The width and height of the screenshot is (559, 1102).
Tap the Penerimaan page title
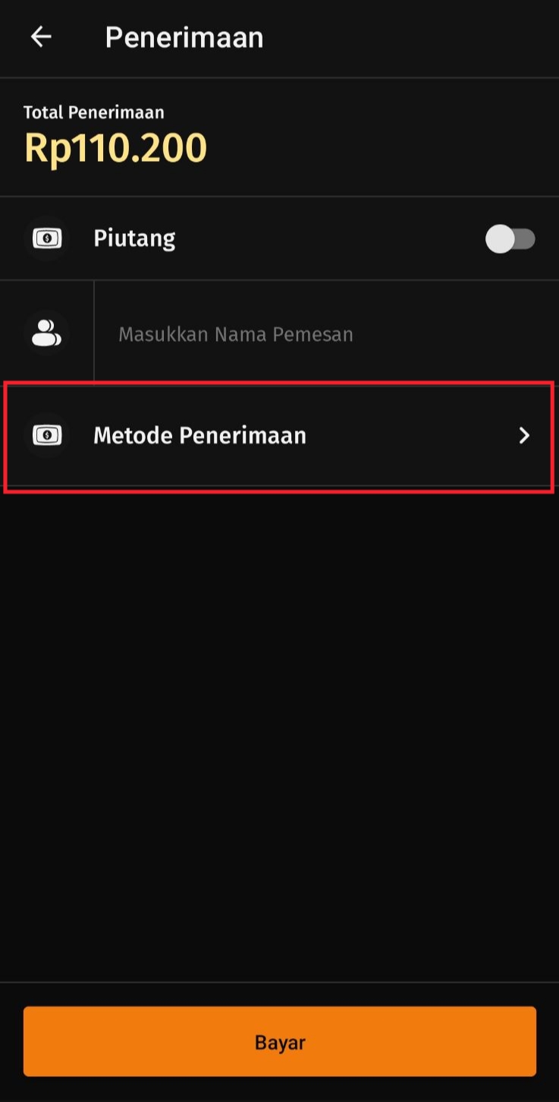click(x=184, y=37)
